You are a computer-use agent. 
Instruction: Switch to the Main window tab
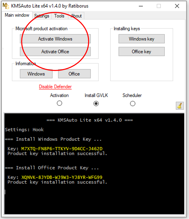(17, 15)
